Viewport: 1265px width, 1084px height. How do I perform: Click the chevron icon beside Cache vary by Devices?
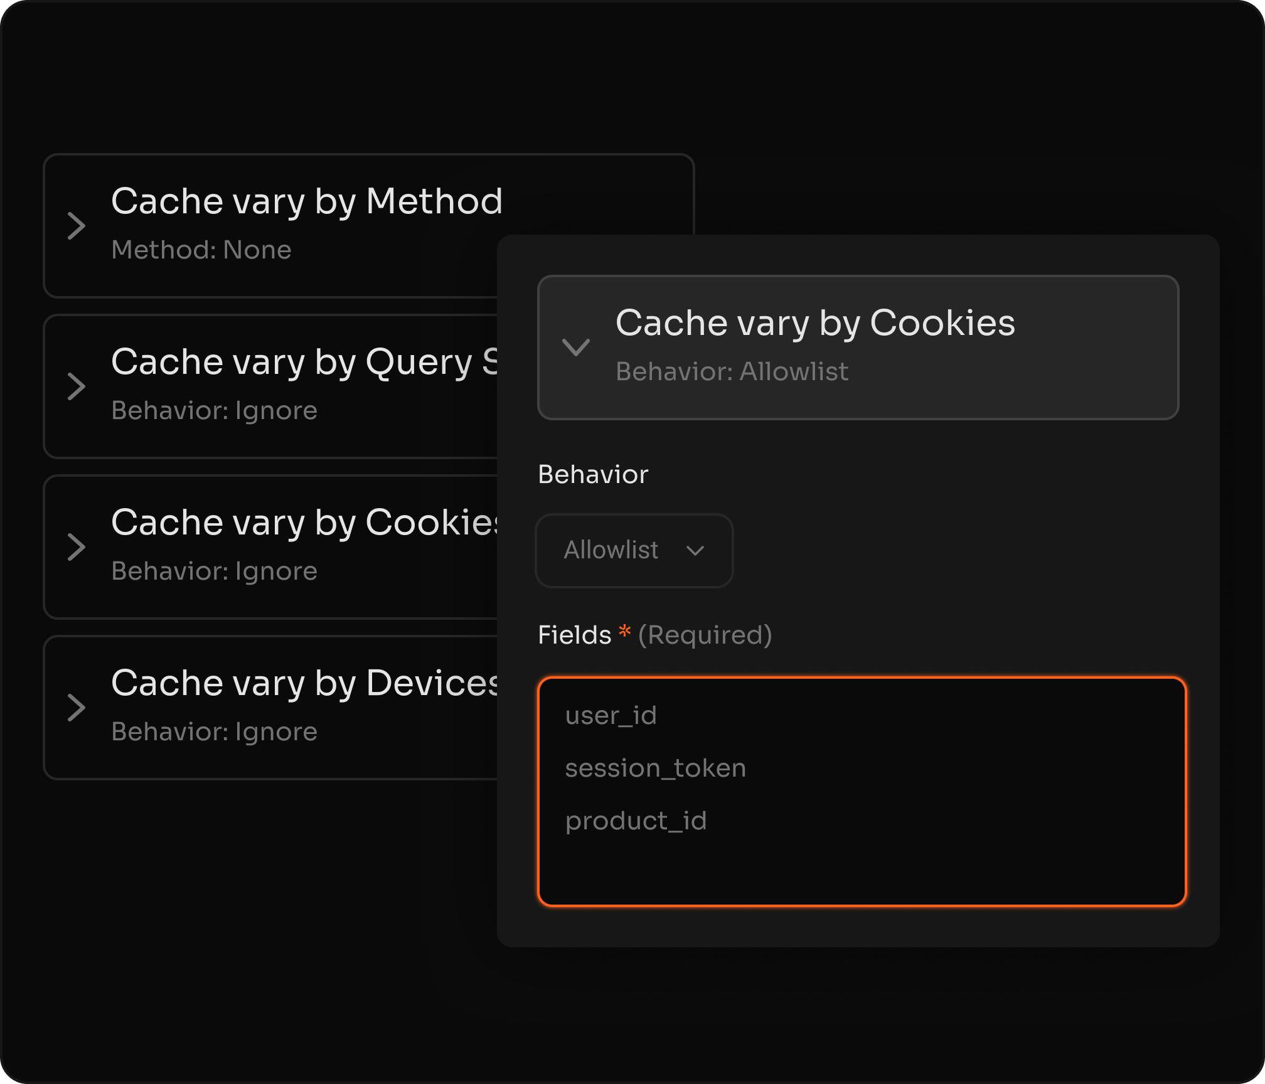78,708
